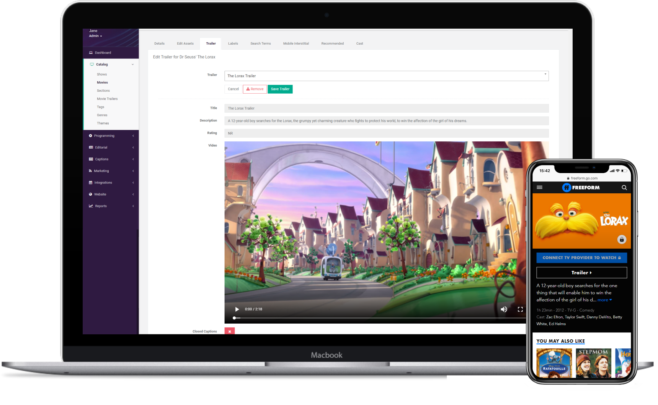The height and width of the screenshot is (405, 658).
Task: Switch to the Labels tab
Action: pos(233,44)
